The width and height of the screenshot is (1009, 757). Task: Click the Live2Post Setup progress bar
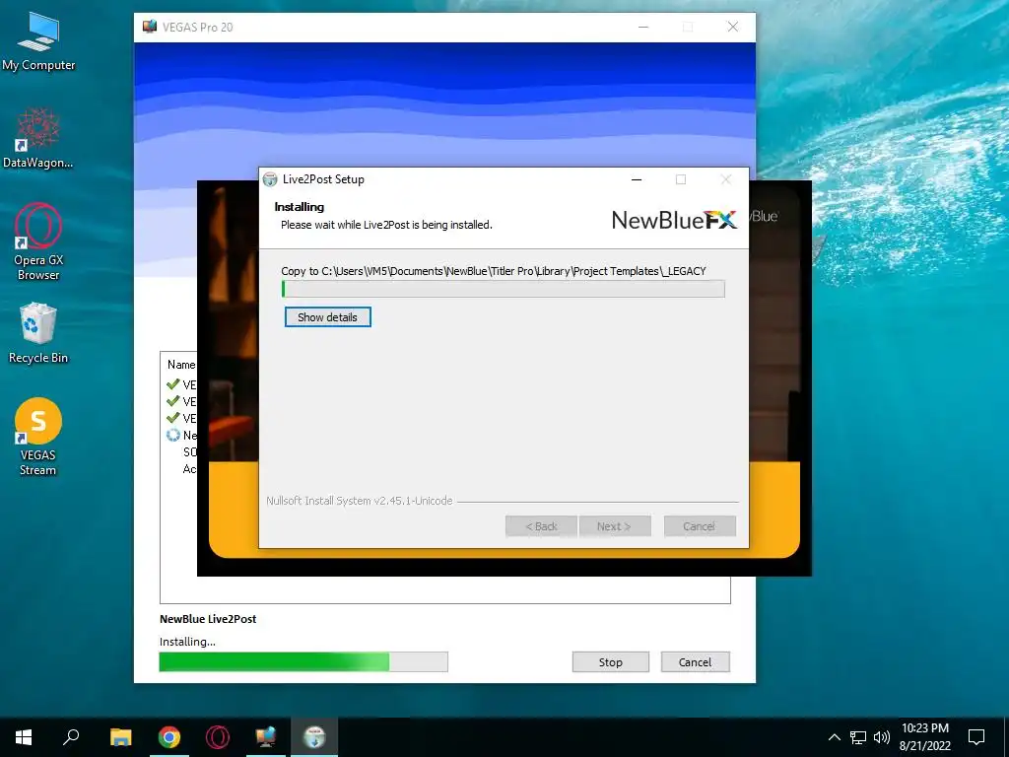(x=504, y=289)
